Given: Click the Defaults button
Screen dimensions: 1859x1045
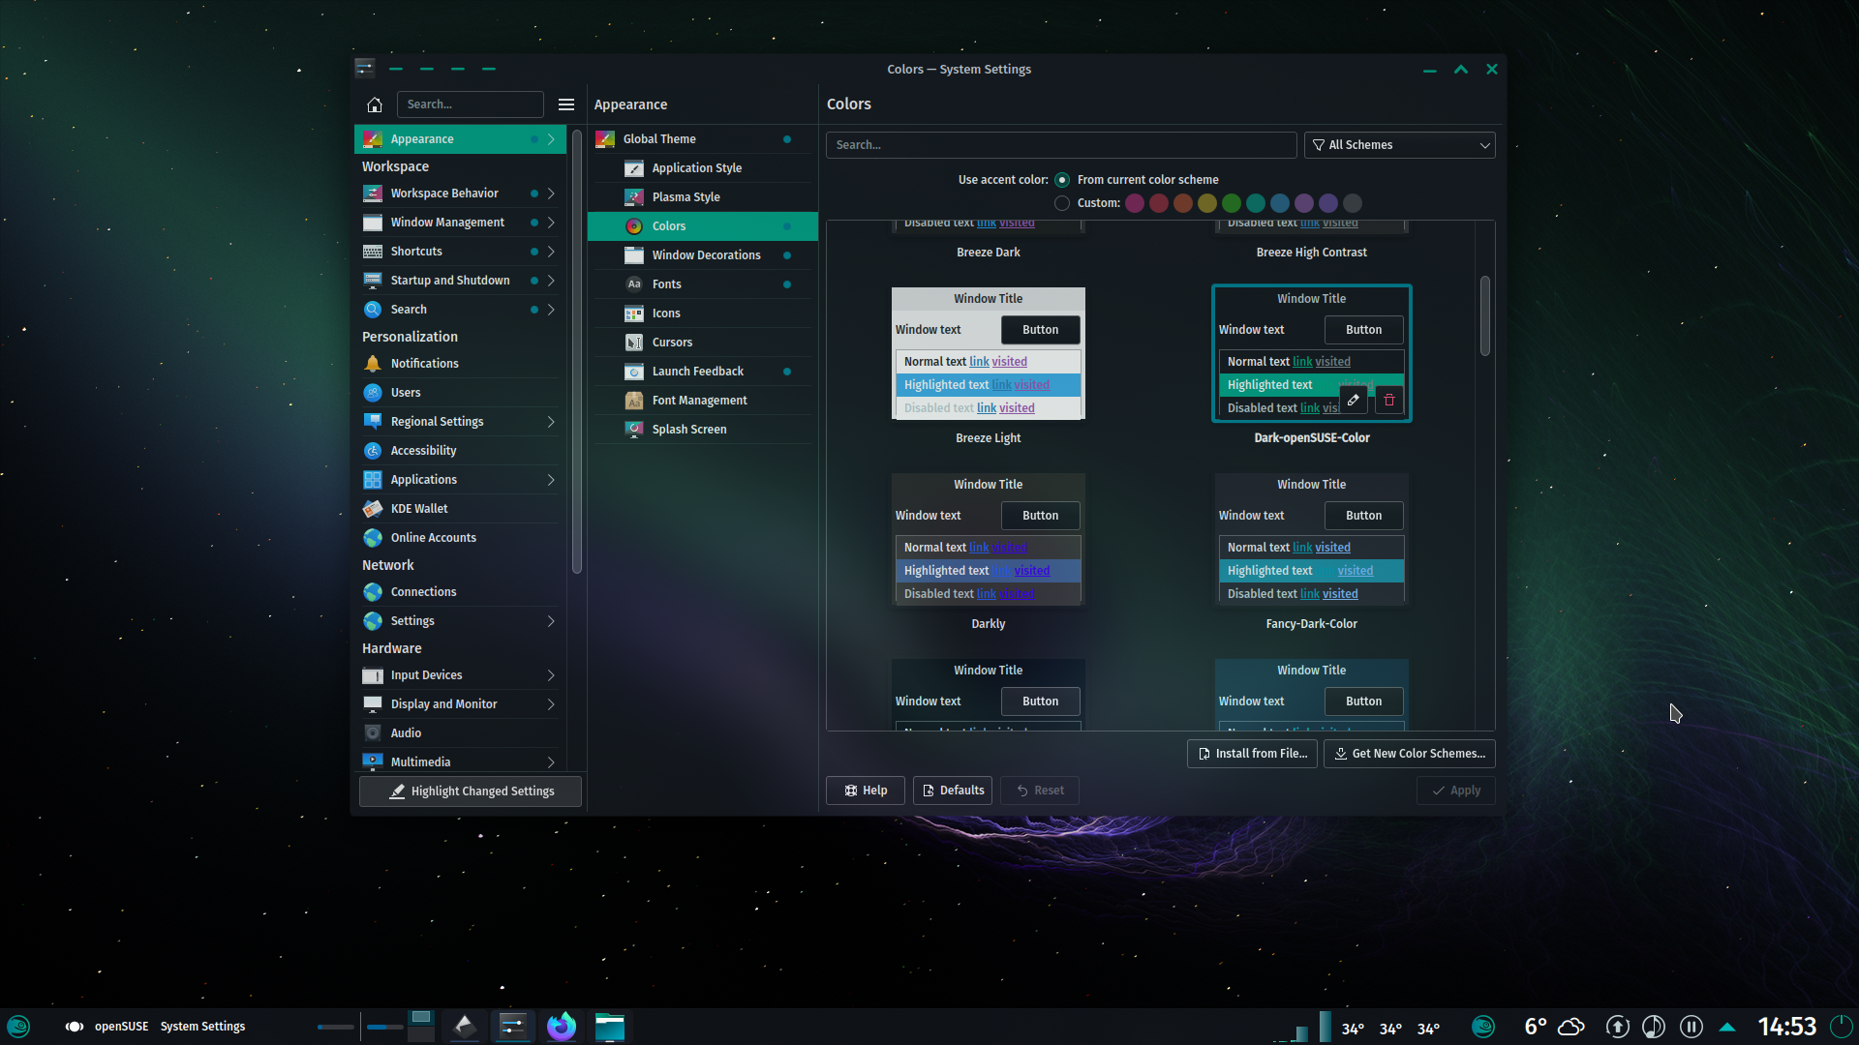Looking at the screenshot, I should (x=954, y=791).
